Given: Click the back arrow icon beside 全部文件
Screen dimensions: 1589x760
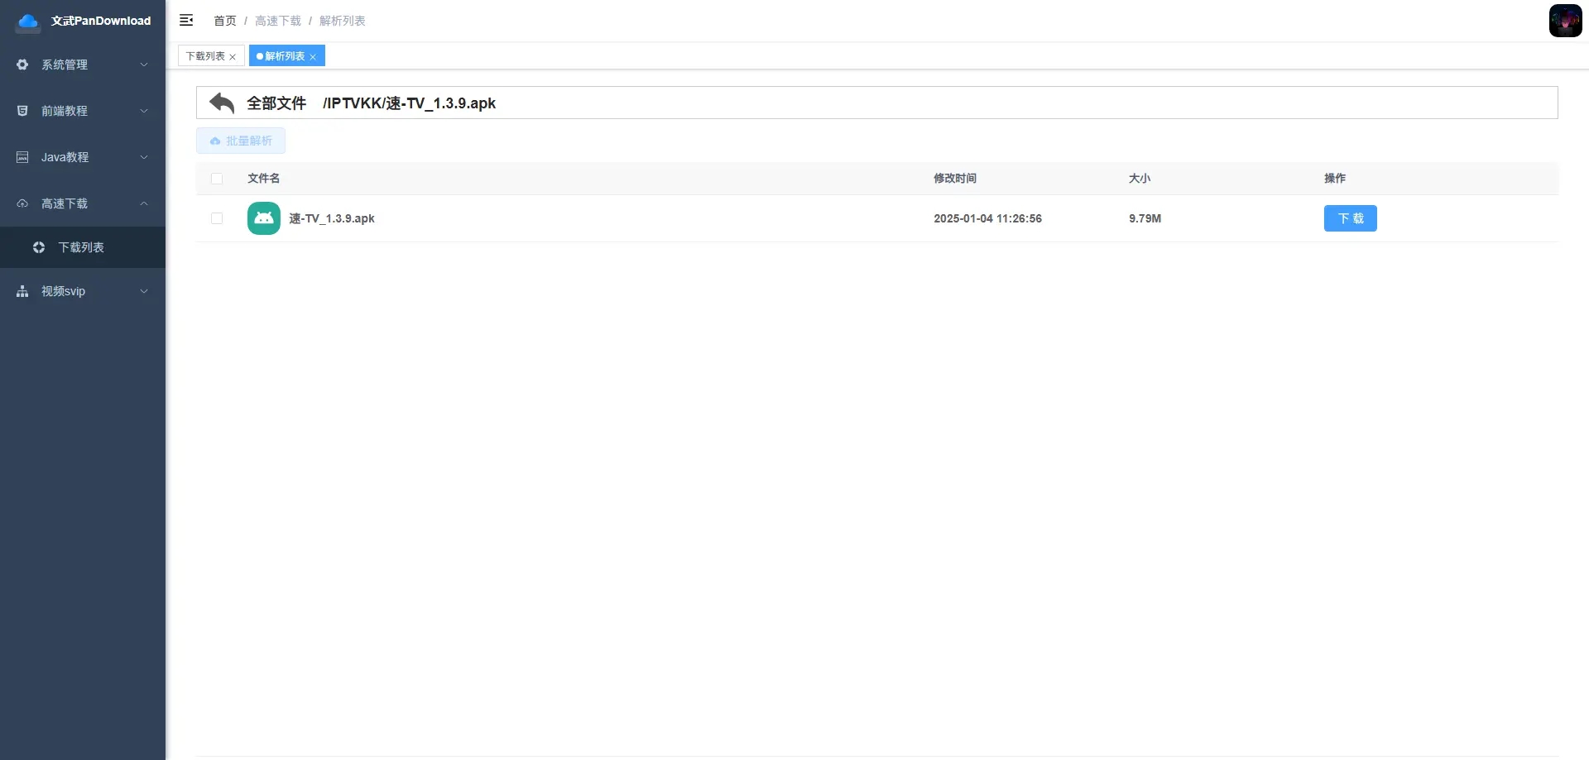Looking at the screenshot, I should tap(222, 103).
